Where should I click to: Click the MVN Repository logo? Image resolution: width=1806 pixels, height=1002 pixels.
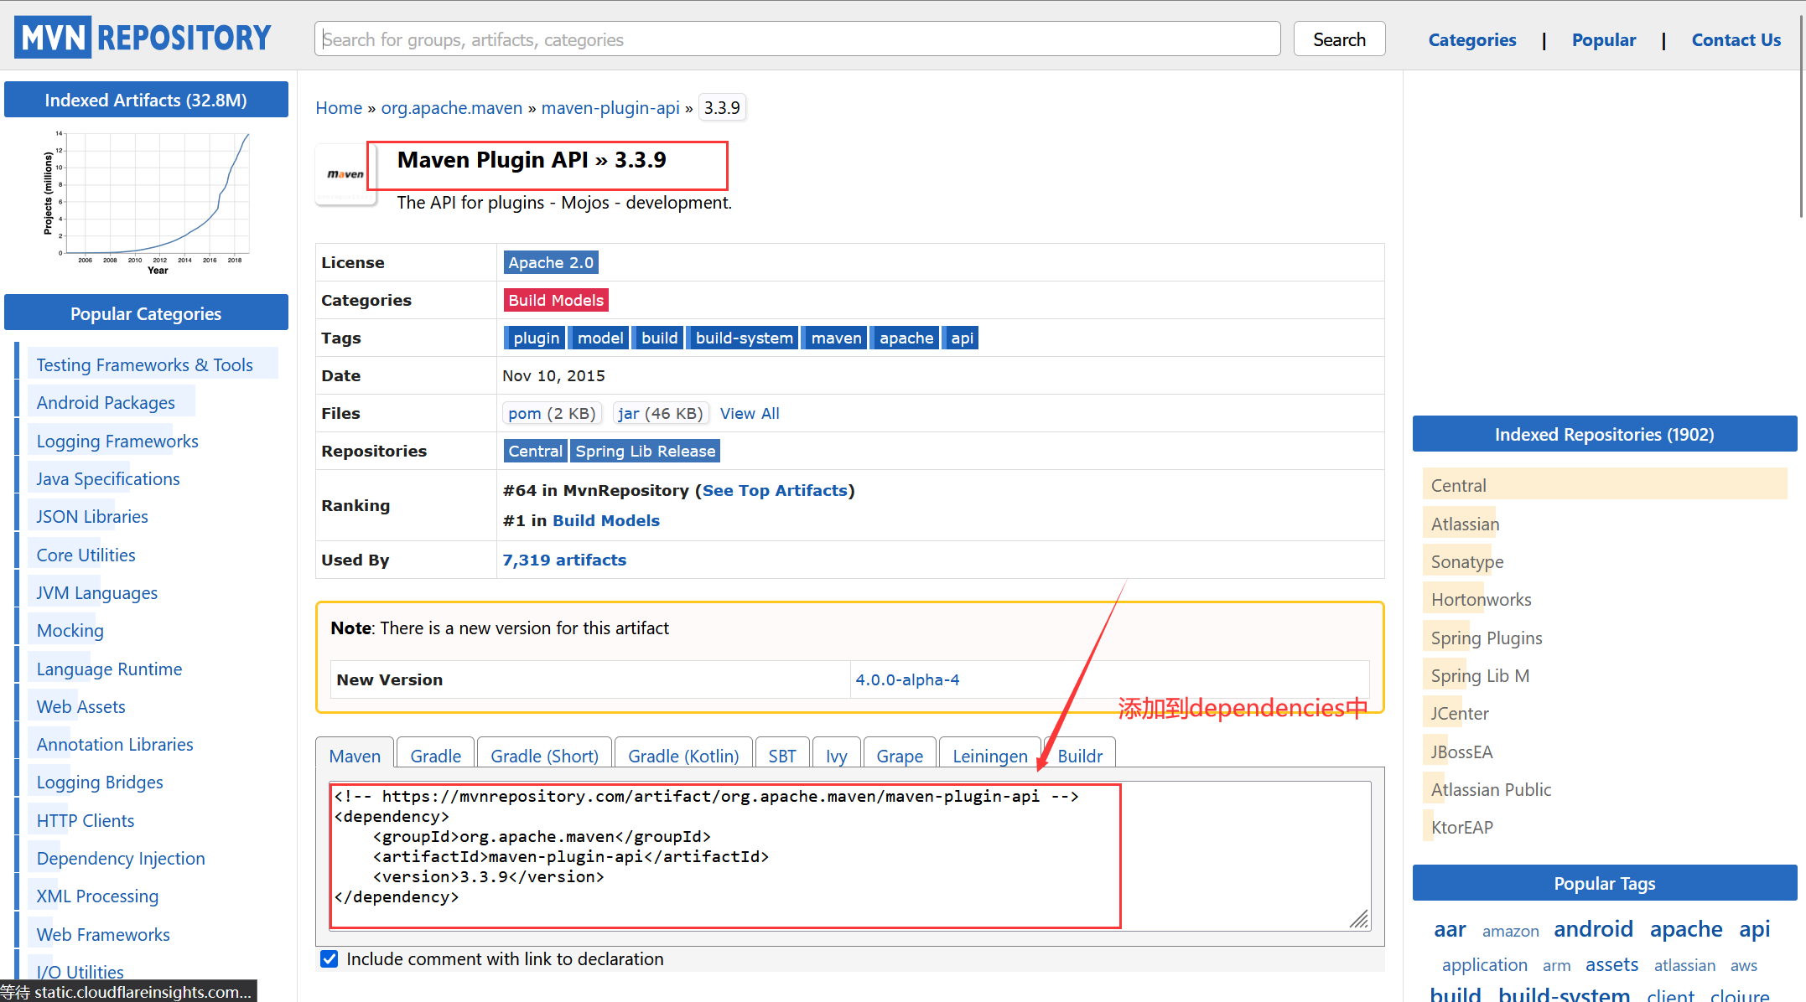143,38
